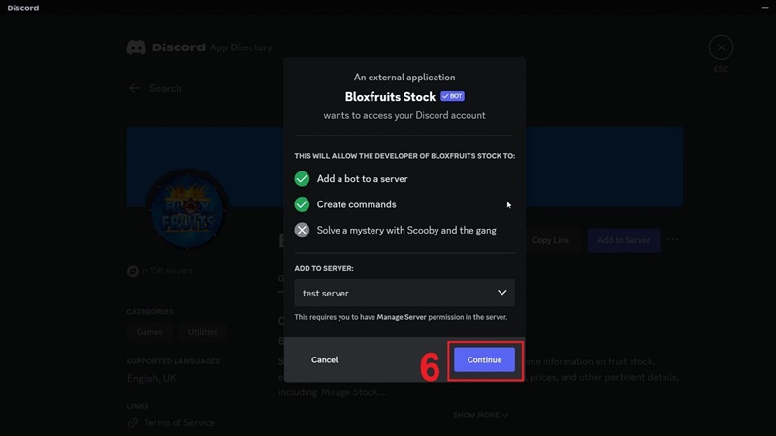
Task: Select the Utilities category tag
Action: [203, 332]
